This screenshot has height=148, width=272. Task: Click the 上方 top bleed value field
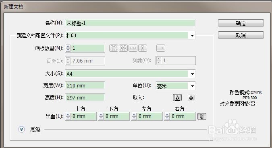[83, 116]
